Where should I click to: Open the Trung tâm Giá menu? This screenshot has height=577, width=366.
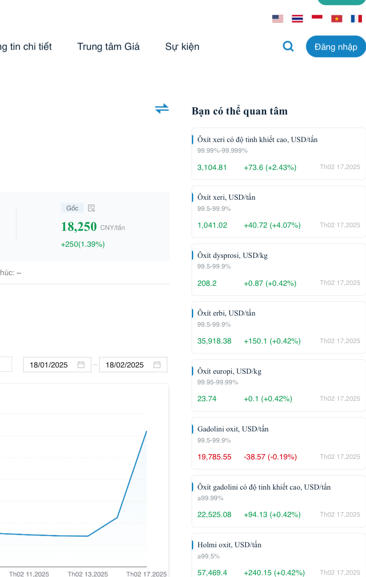pyautogui.click(x=108, y=47)
